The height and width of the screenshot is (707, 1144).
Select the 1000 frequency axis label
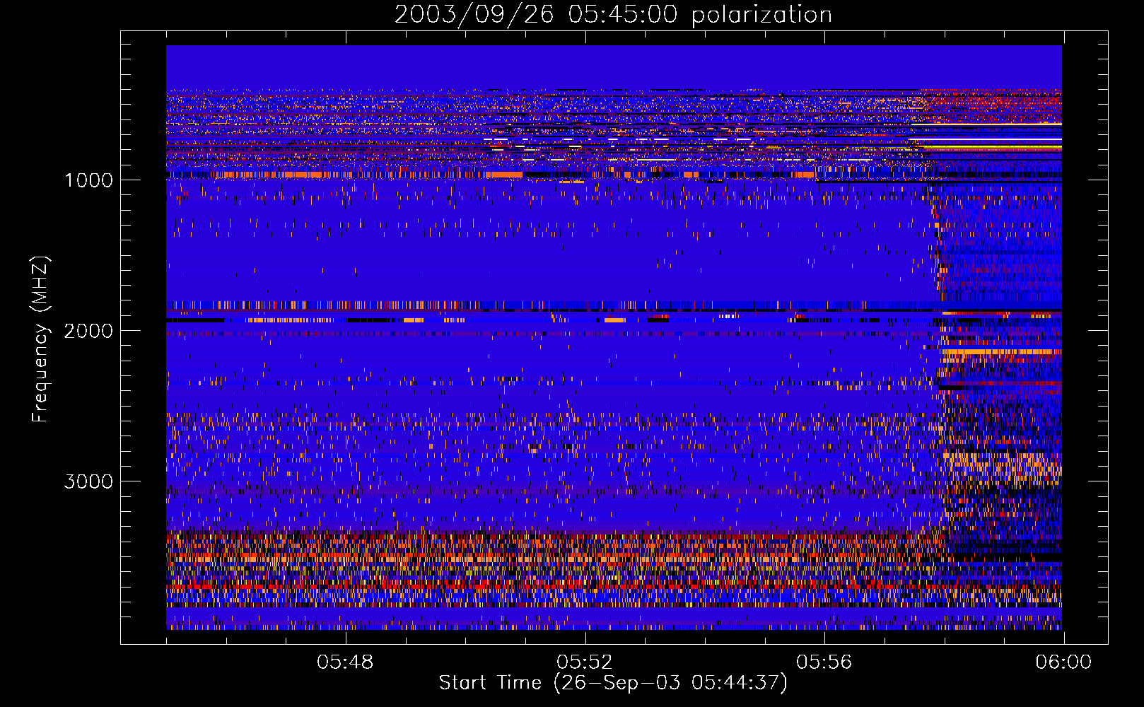tap(88, 180)
